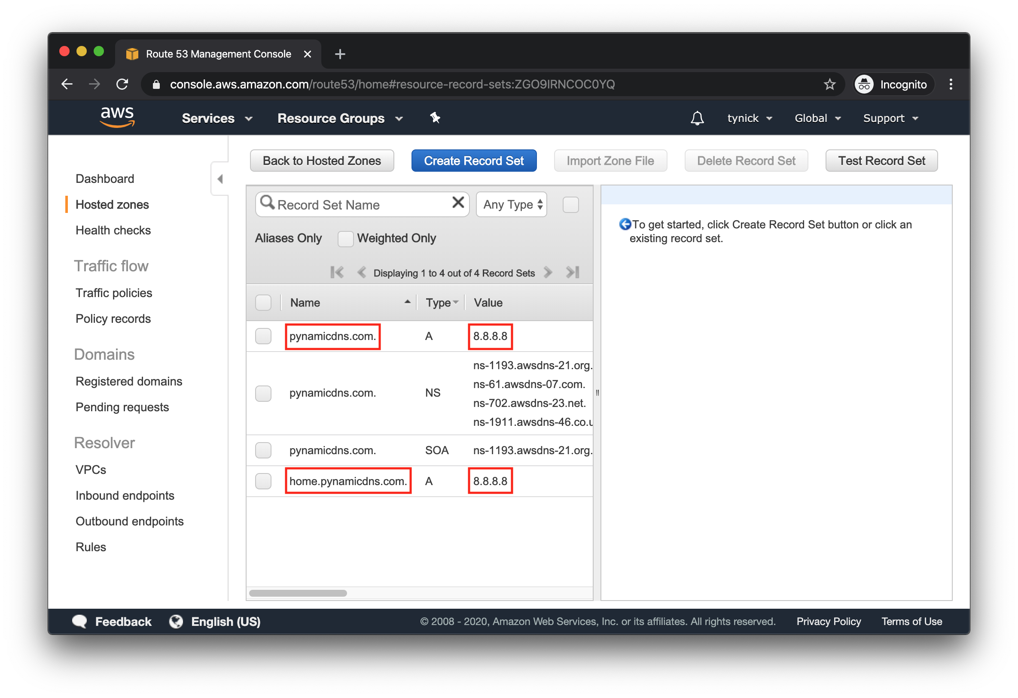This screenshot has height=698, width=1018.
Task: Click the Create Record Set button
Action: point(474,160)
